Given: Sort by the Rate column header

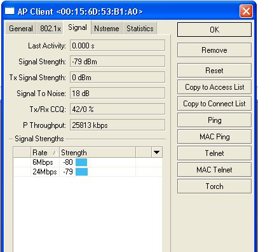Looking at the screenshot, I should pos(45,152).
